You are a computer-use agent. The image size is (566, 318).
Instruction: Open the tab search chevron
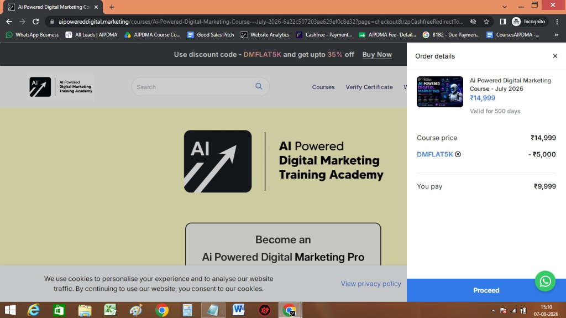point(505,7)
